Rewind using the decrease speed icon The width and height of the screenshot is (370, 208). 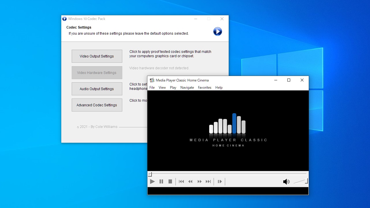tap(190, 181)
